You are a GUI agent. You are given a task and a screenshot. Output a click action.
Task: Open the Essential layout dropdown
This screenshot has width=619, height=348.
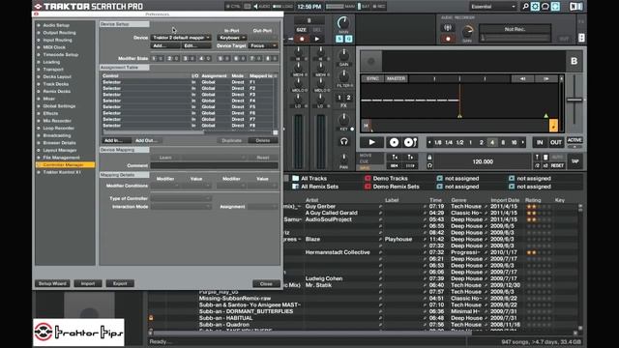click(x=493, y=7)
